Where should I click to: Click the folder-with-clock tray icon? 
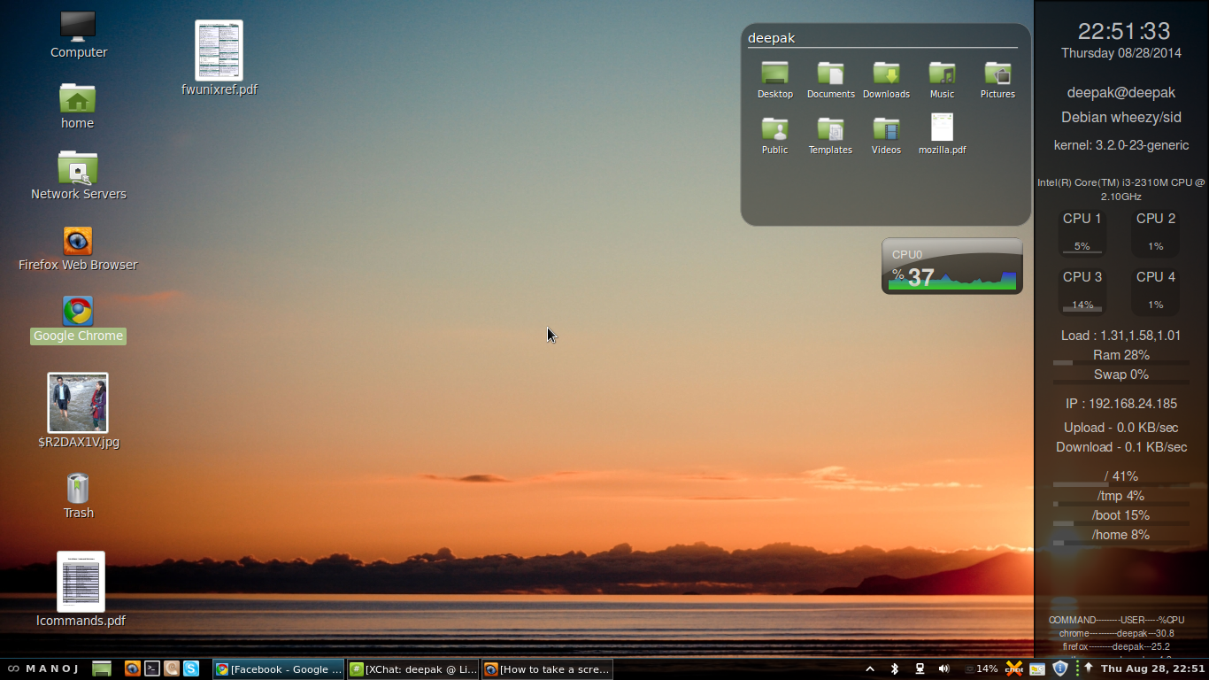coord(1037,668)
